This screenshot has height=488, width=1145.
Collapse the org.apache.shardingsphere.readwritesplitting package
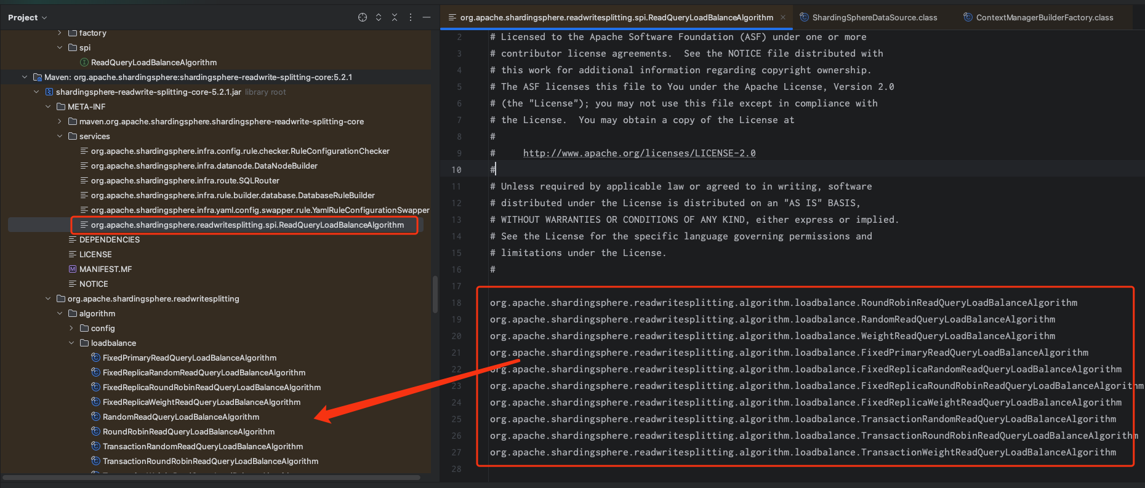[x=48, y=298]
